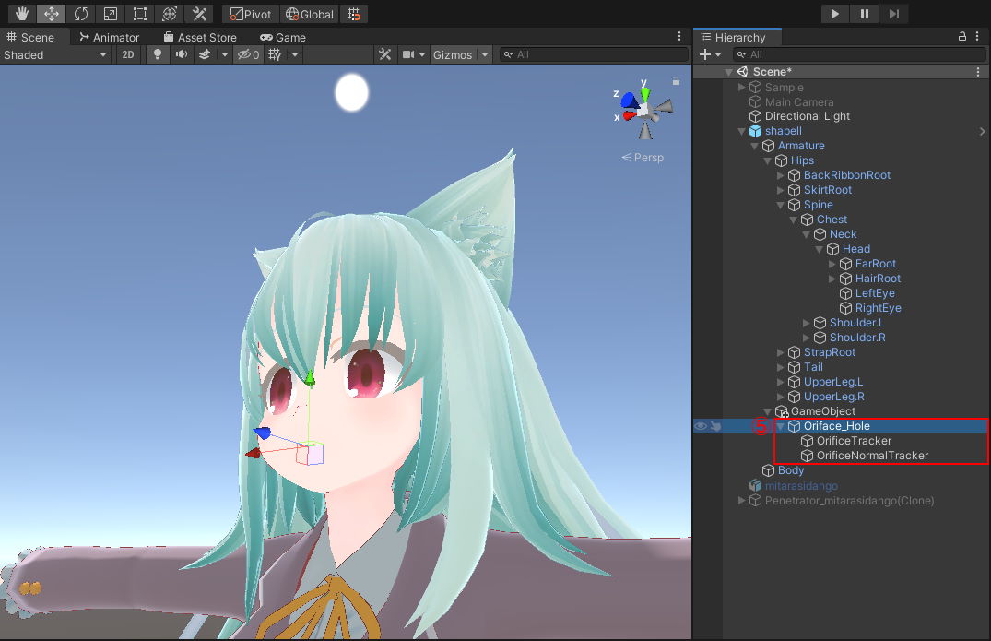The image size is (991, 641).
Task: Toggle 2D view mode in the Scene view
Action: [x=127, y=54]
